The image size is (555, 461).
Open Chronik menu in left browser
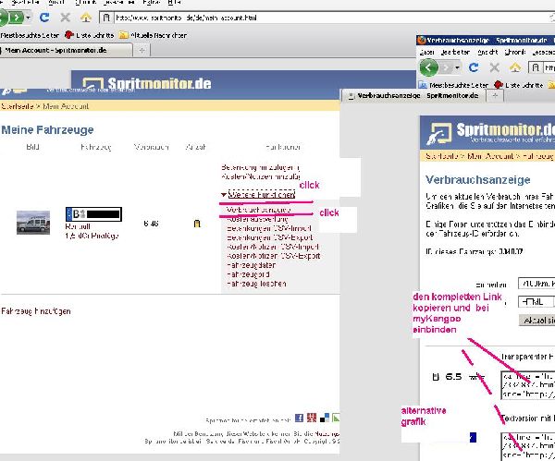click(x=85, y=2)
